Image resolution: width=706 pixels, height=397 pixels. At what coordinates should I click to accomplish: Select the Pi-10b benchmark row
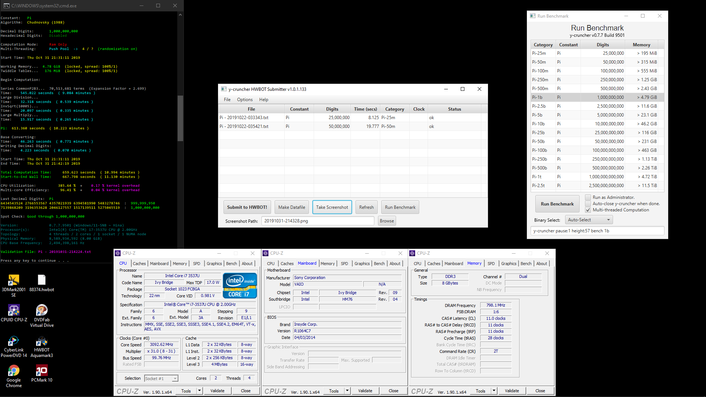coord(597,124)
